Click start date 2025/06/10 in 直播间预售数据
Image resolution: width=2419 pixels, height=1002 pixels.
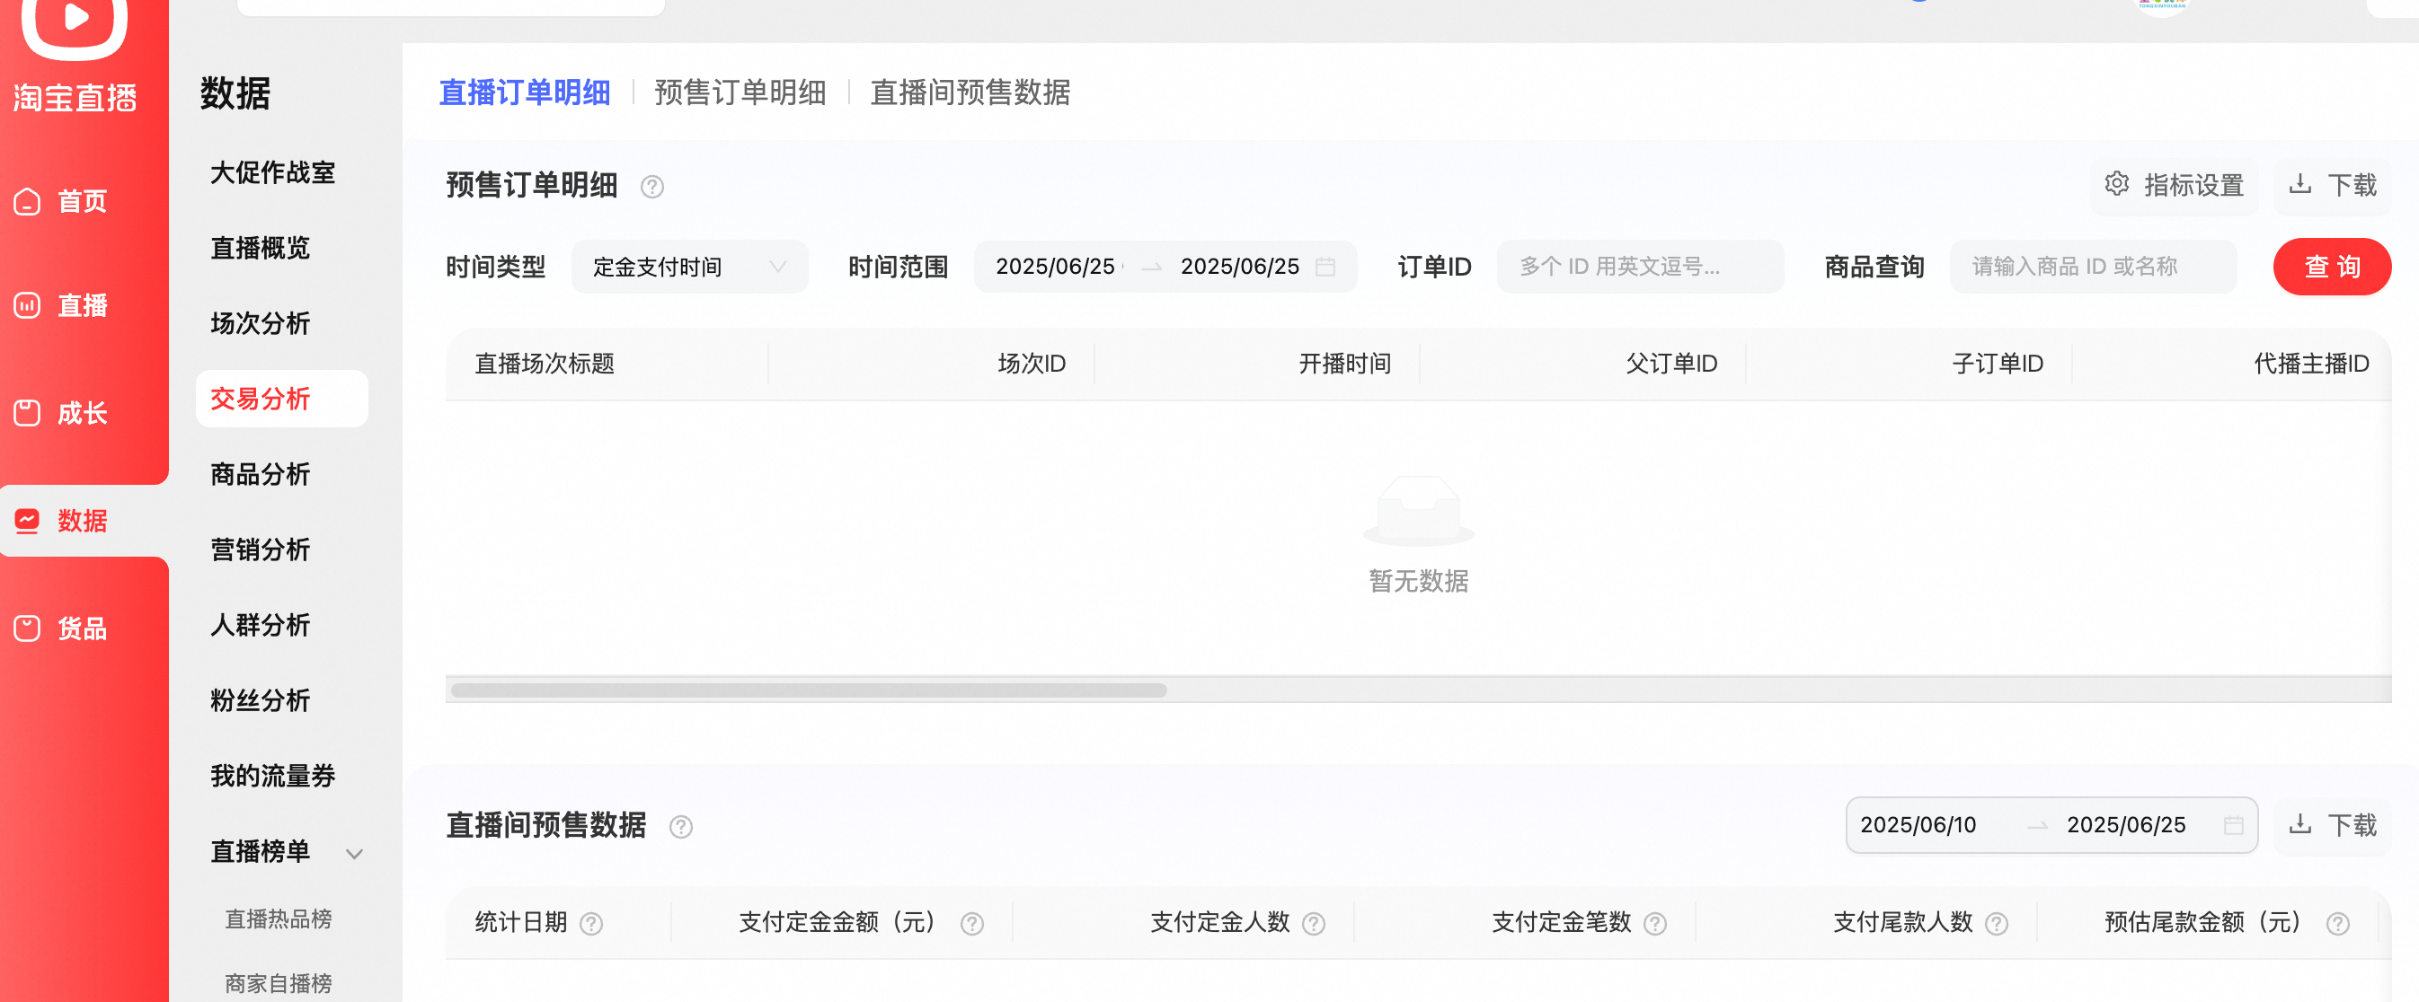point(1918,825)
